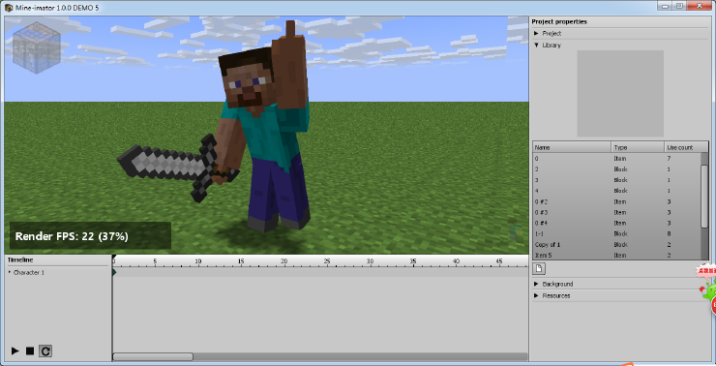Click the 3D cube view control

[x=36, y=47]
